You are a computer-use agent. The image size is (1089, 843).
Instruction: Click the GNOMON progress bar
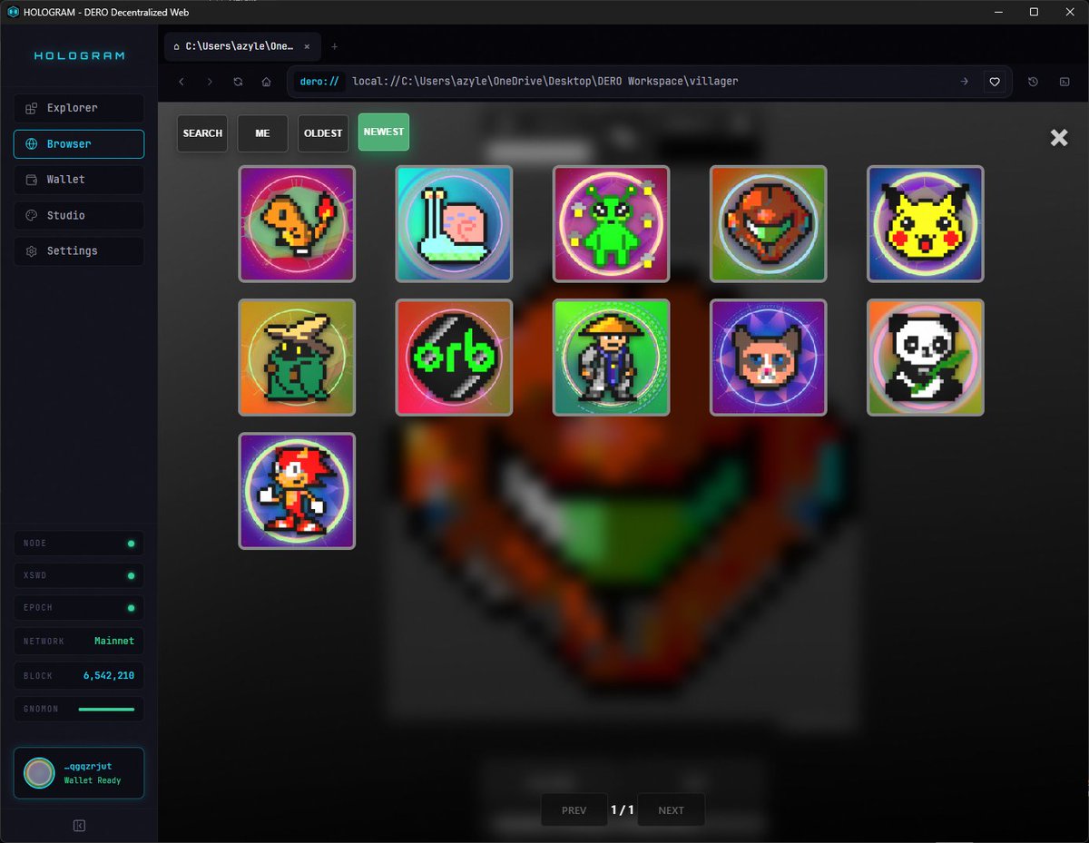pos(106,709)
